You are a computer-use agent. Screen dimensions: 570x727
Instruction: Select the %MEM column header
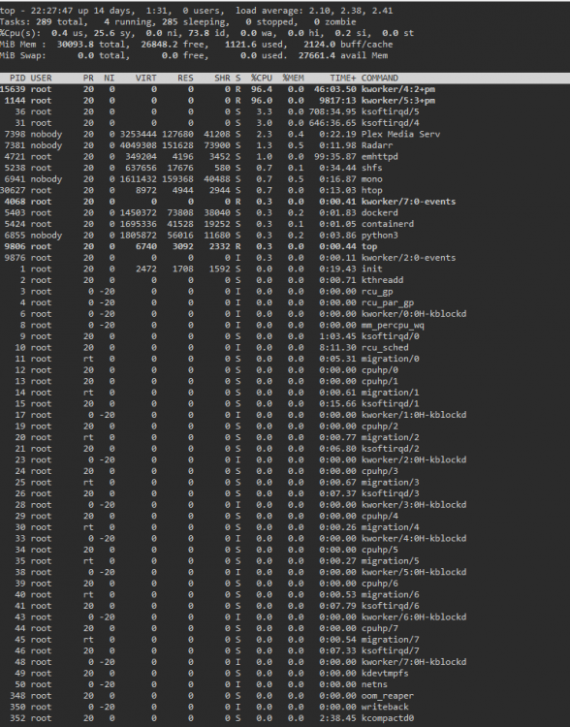(293, 78)
